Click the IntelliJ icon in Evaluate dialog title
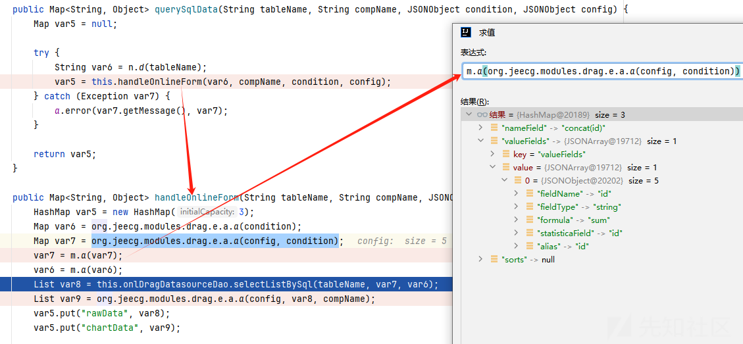This screenshot has width=743, height=344. 467,32
